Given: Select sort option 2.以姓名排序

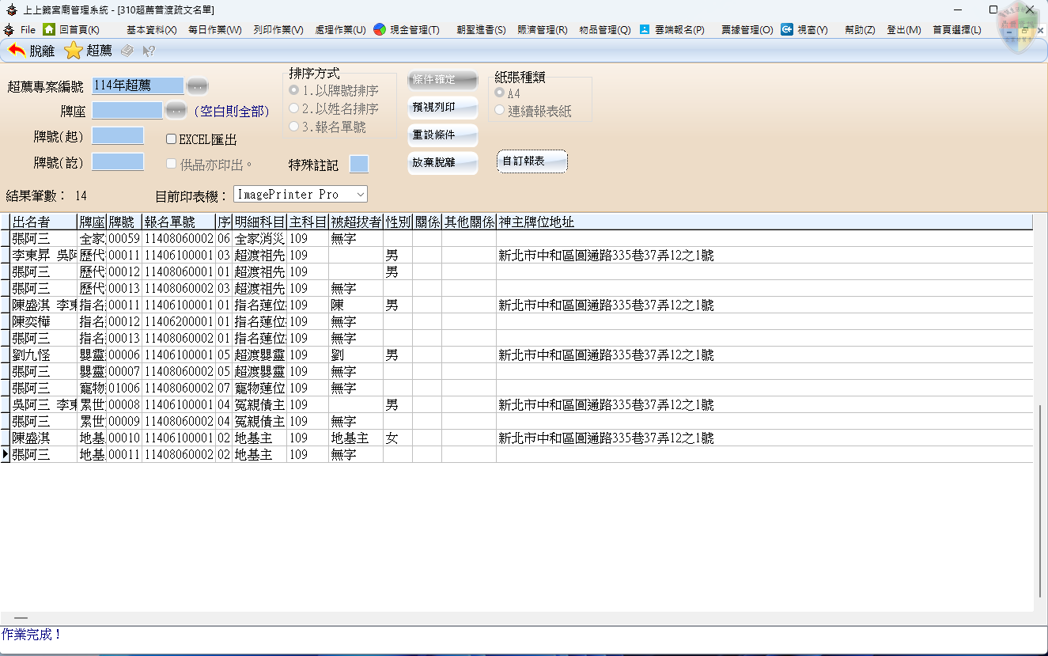Looking at the screenshot, I should coord(295,108).
